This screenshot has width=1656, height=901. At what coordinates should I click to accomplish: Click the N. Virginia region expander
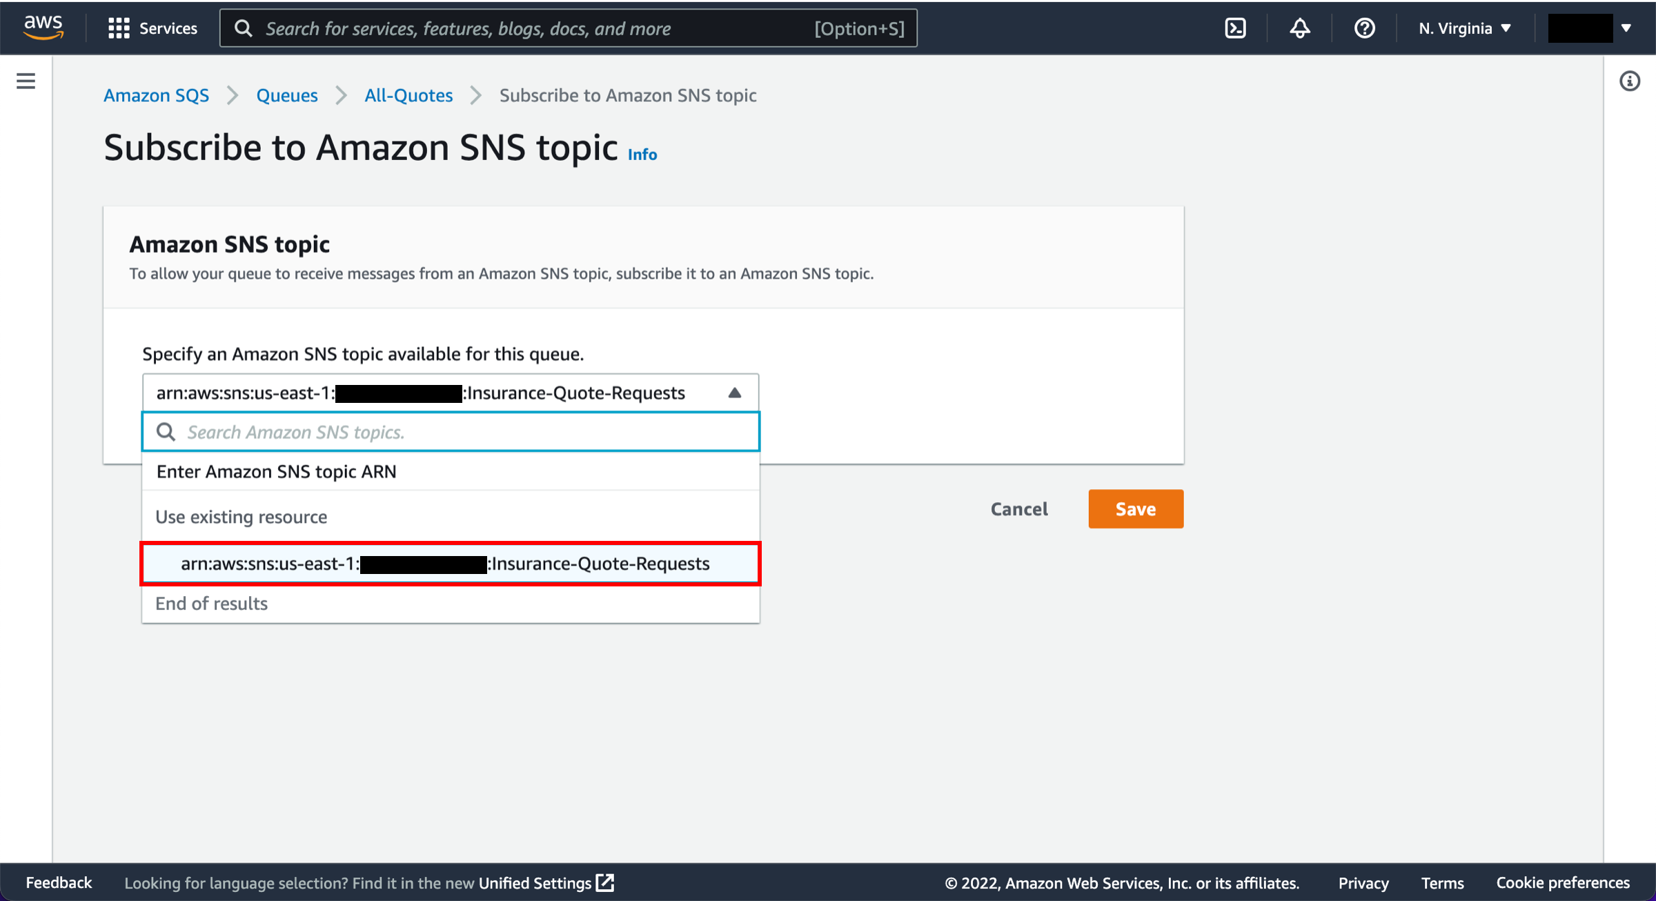point(1463,28)
